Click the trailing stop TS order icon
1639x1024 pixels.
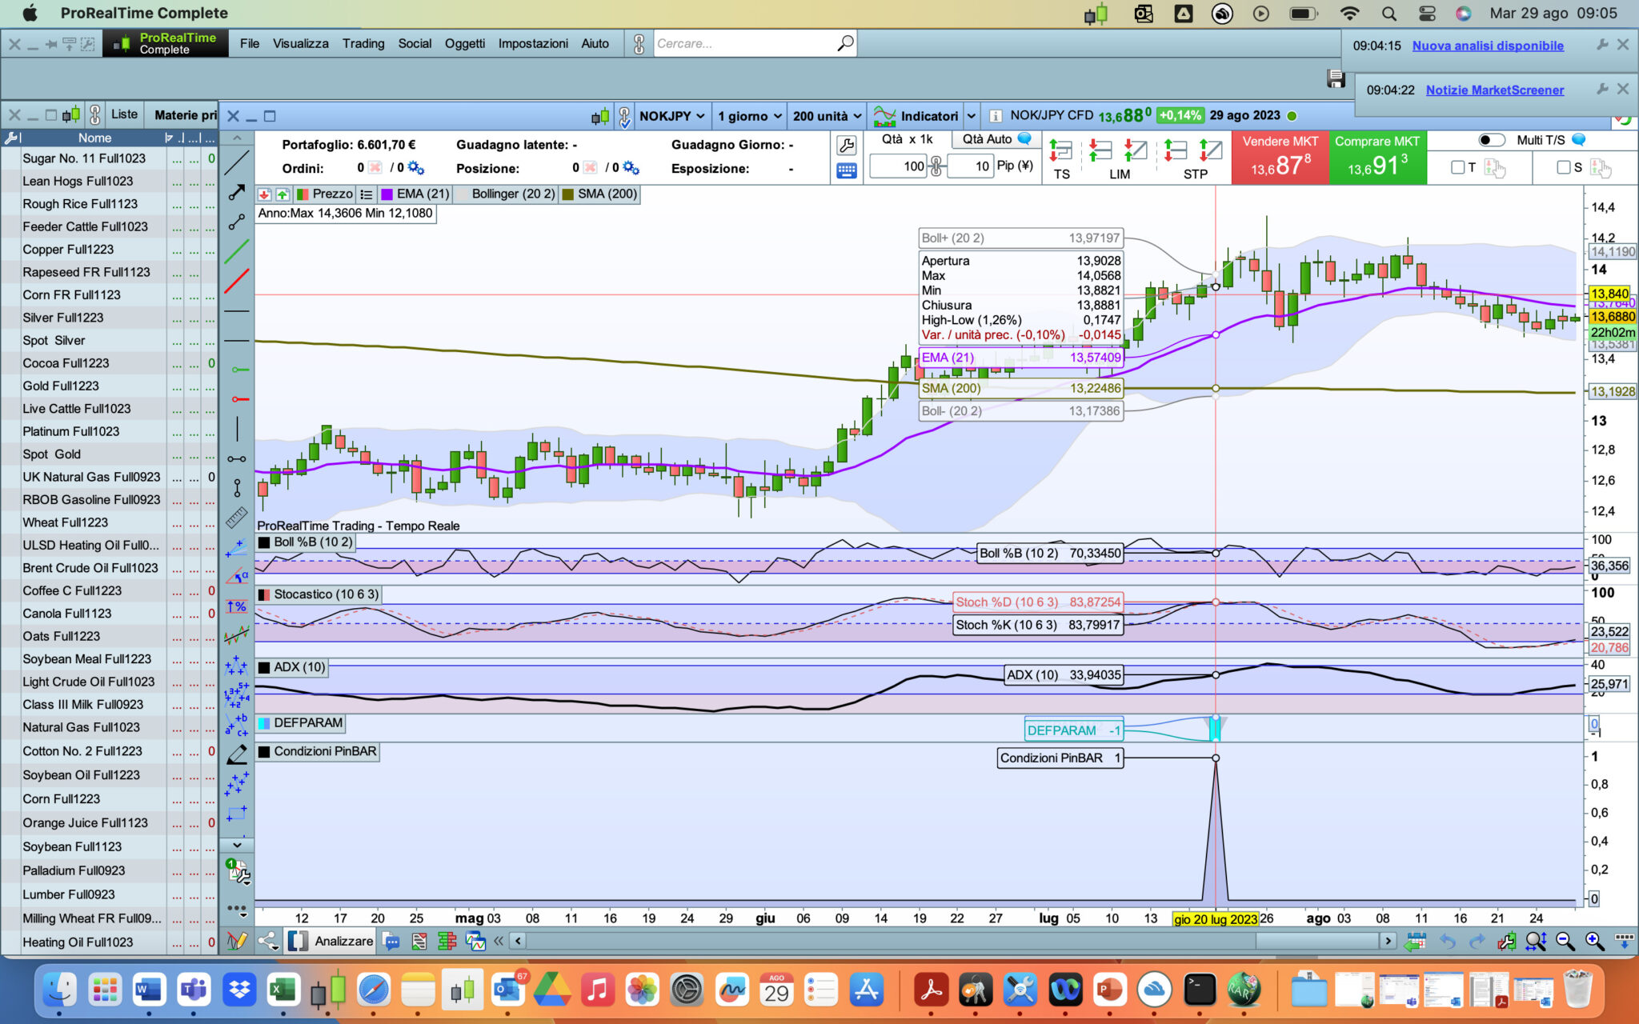coord(1061,151)
